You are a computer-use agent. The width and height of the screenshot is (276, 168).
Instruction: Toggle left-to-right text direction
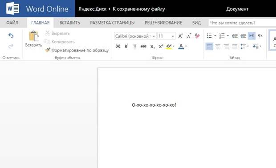pos(252,36)
